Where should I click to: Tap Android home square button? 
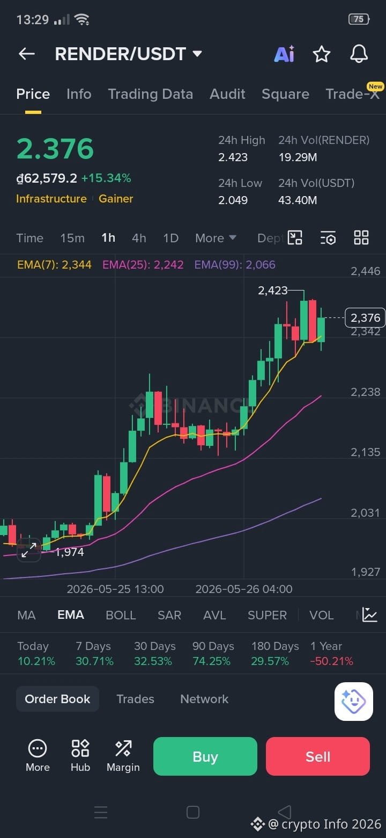[x=193, y=812]
